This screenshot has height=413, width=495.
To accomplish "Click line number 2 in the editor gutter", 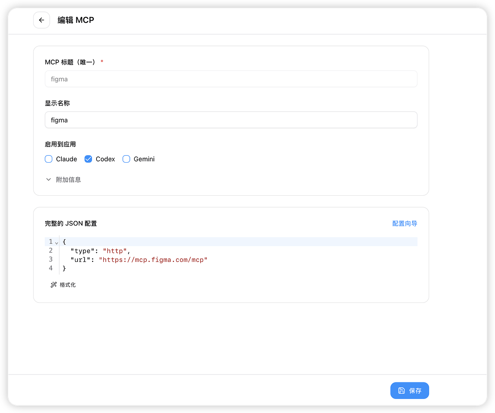I will click(x=51, y=250).
